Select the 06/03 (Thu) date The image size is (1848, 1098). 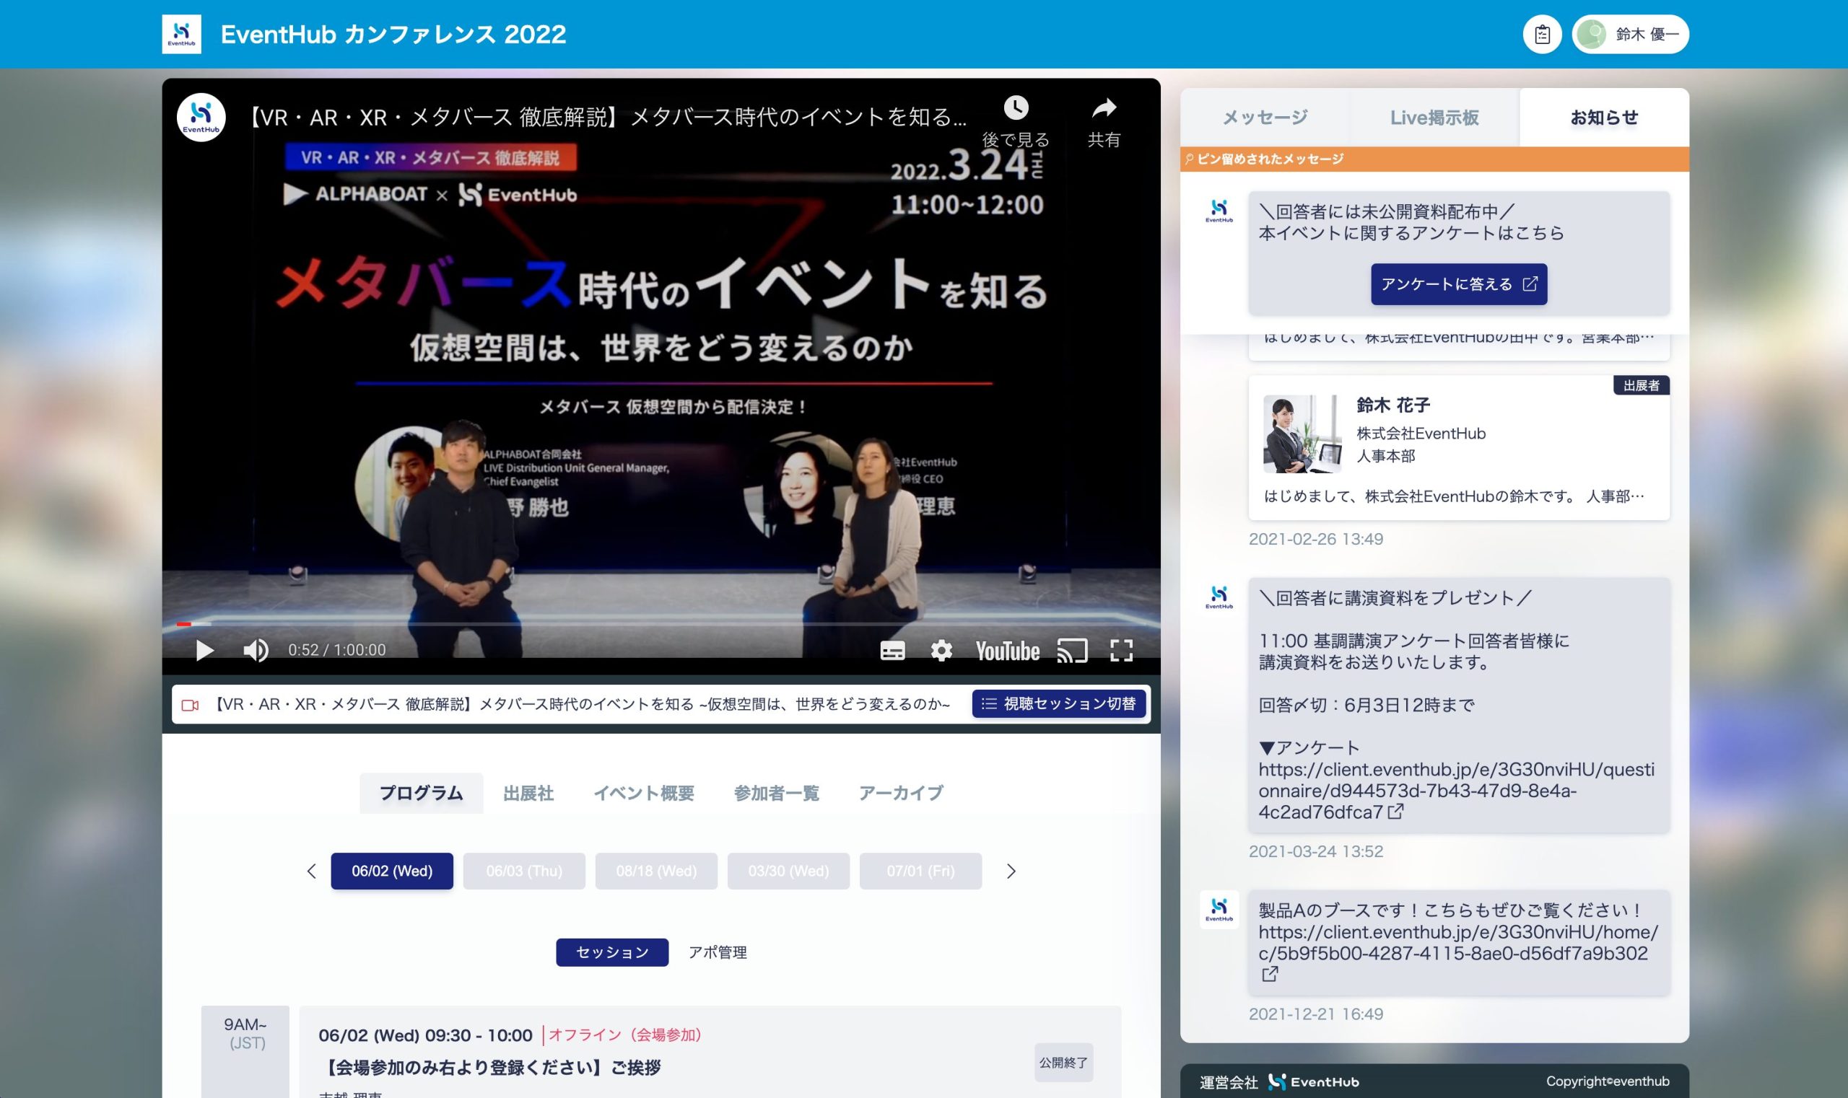click(524, 871)
